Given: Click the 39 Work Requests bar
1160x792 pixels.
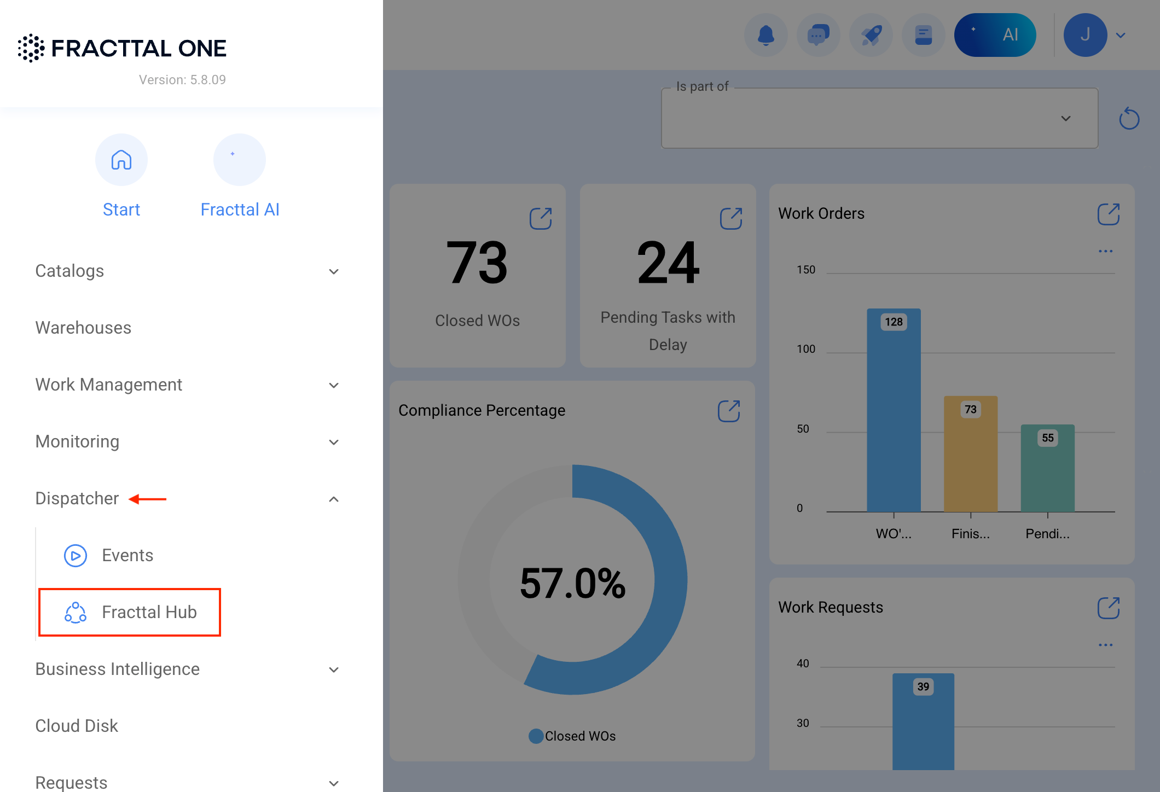Looking at the screenshot, I should 924,722.
